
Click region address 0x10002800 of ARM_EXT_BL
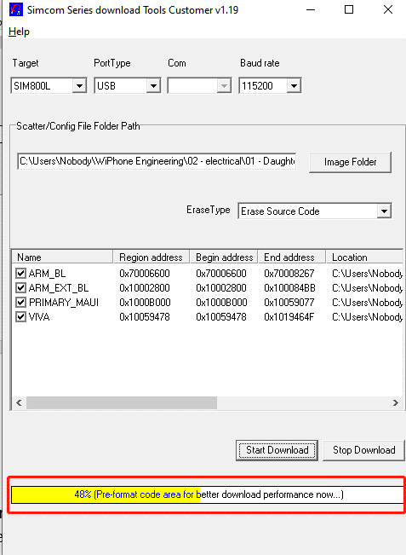coord(145,288)
